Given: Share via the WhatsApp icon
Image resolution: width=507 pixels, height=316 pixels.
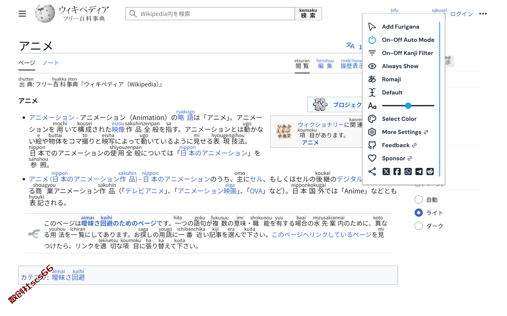Looking at the screenshot, I should point(408,171).
